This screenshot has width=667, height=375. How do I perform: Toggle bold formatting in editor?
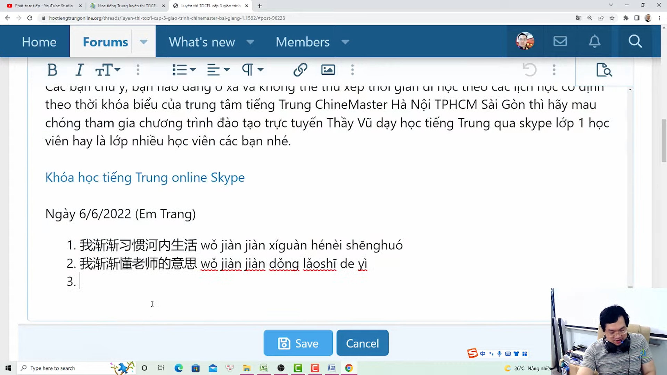click(x=52, y=70)
